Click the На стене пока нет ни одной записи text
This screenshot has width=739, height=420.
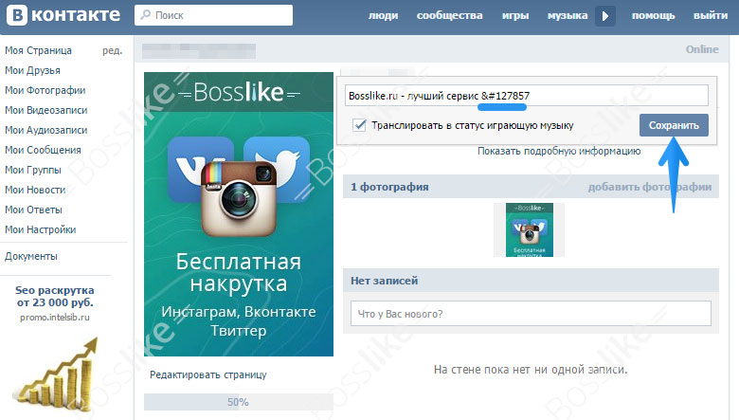(531, 370)
